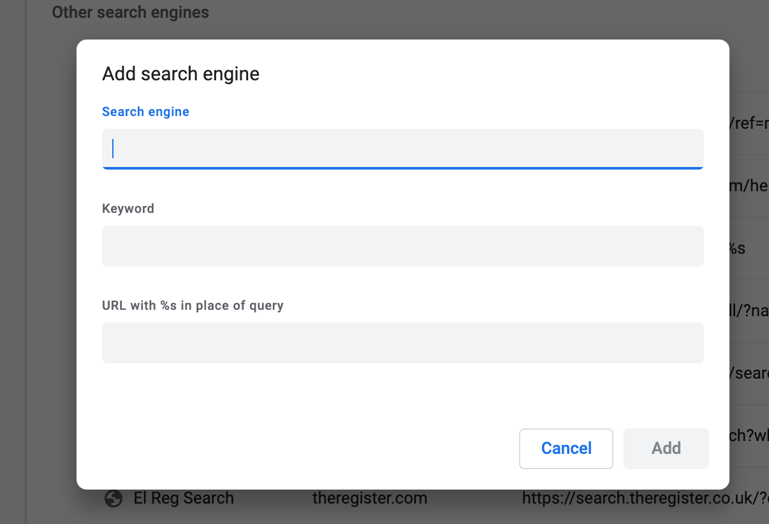769x524 pixels.
Task: Click the URL with %s in place label
Action: [x=193, y=305]
